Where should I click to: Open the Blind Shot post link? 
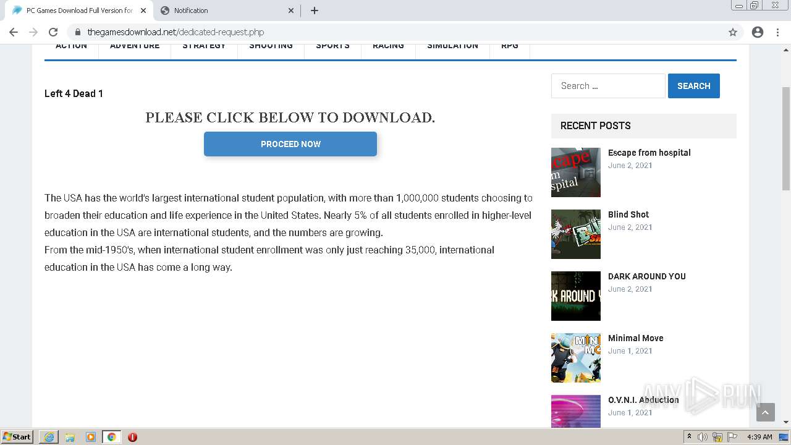[628, 214]
